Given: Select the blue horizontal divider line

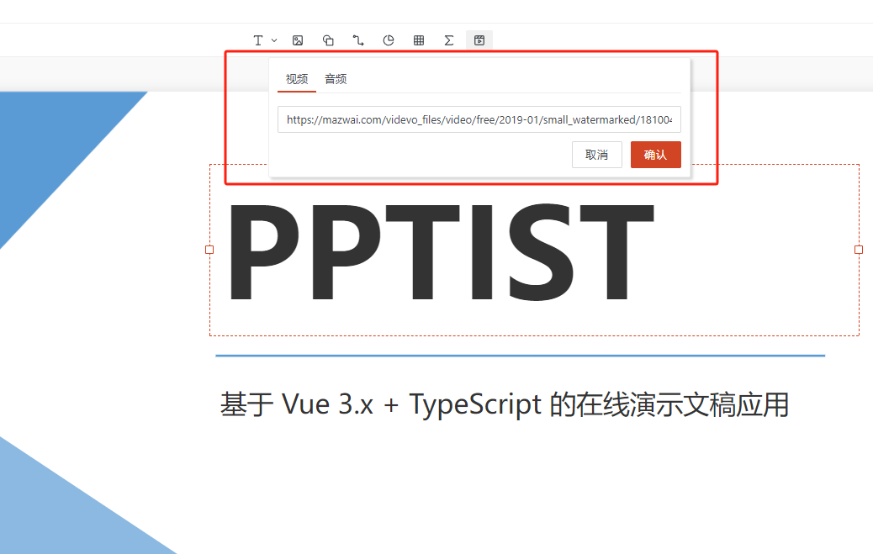Looking at the screenshot, I should (520, 356).
